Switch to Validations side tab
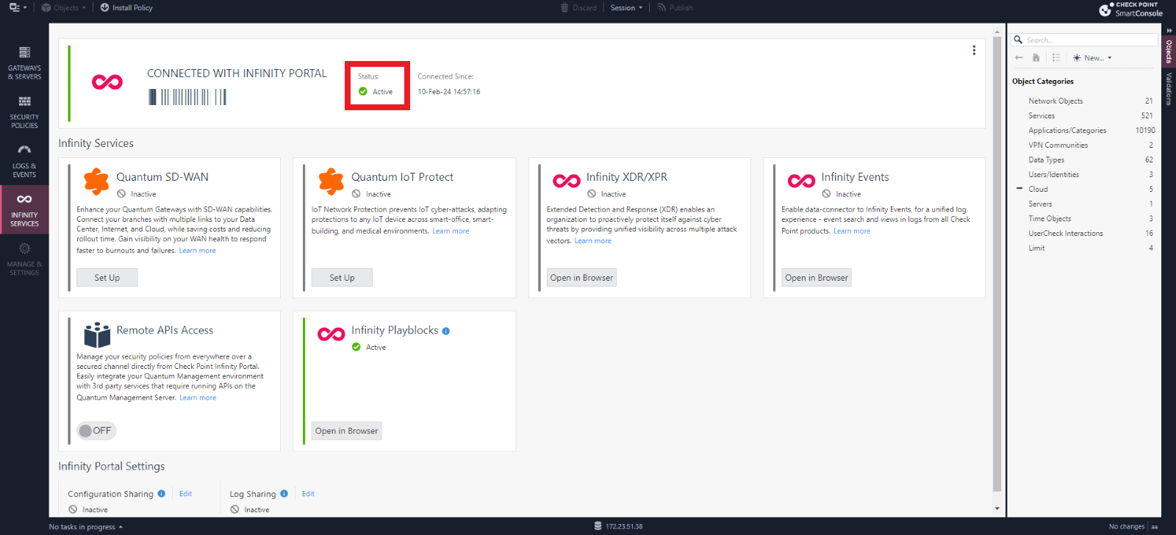The image size is (1176, 535). (x=1169, y=88)
